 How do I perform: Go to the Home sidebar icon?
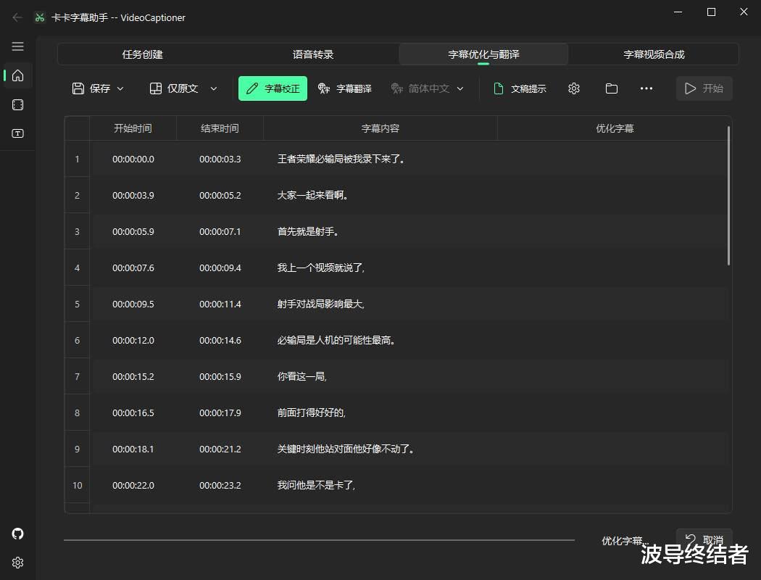pyautogui.click(x=17, y=75)
